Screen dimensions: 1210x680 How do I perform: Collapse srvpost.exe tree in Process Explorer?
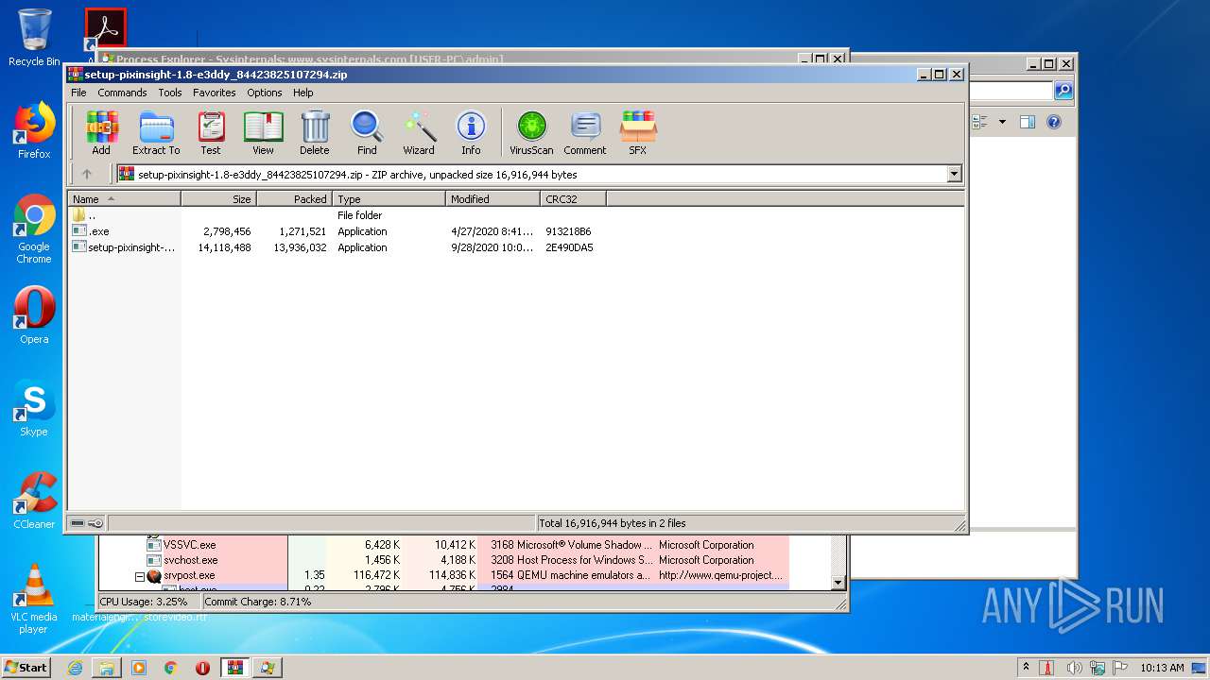tap(139, 575)
